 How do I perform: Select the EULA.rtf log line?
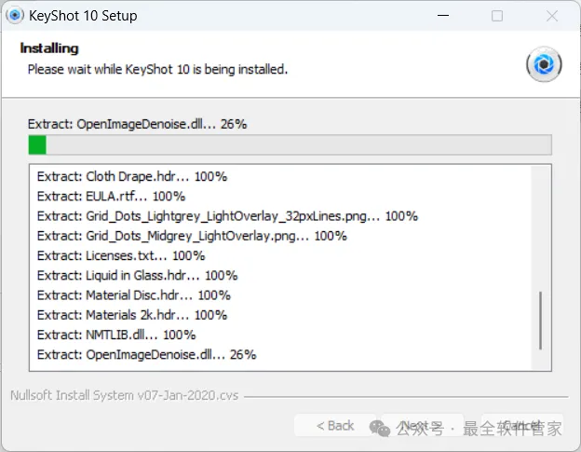point(111,196)
